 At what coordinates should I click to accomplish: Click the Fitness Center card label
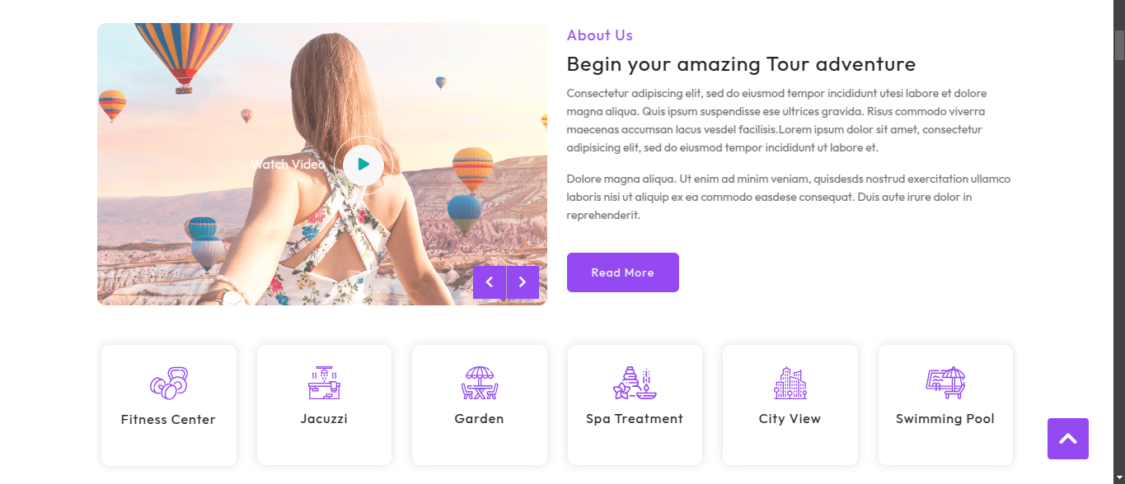pyautogui.click(x=168, y=420)
